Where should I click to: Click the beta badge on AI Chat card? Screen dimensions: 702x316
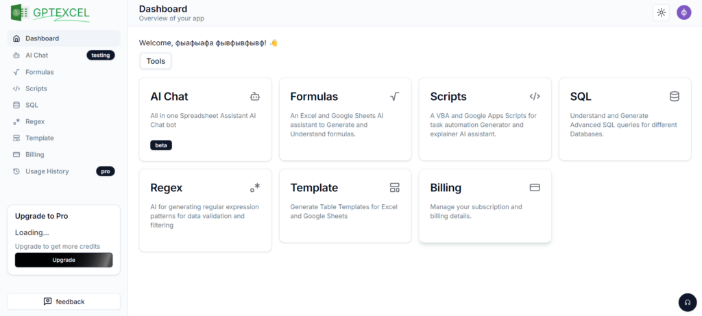(161, 145)
